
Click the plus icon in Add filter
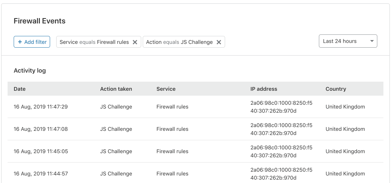point(20,42)
